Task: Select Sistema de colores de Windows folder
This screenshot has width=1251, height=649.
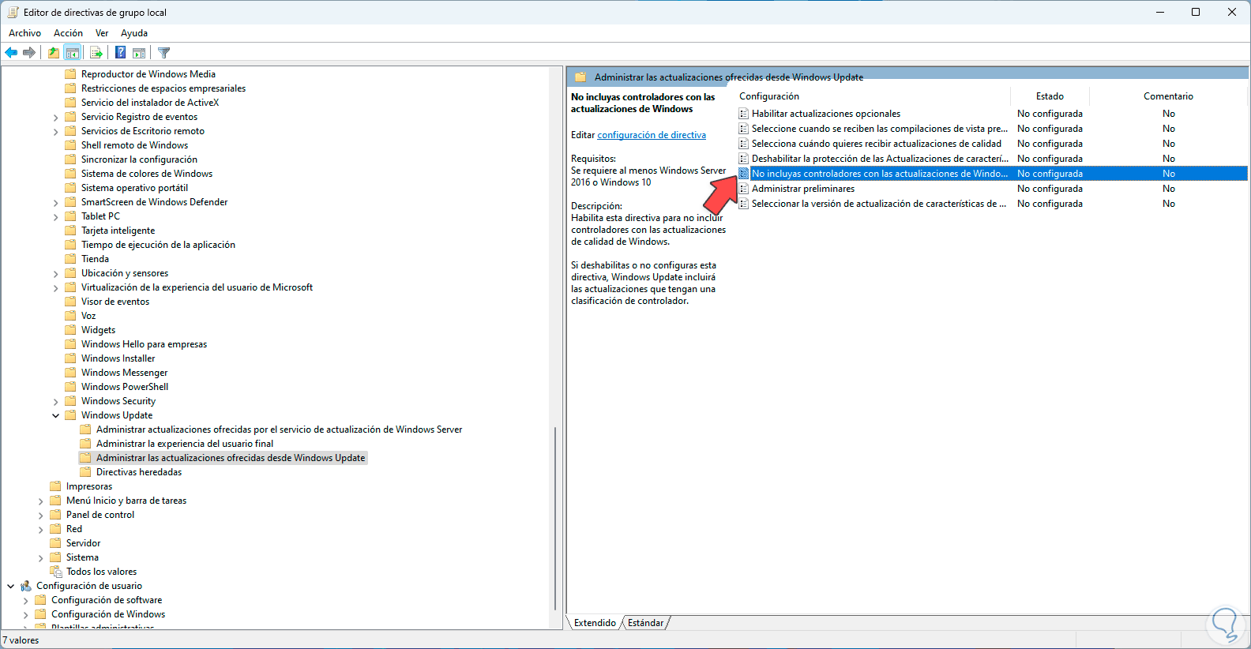Action: point(147,174)
